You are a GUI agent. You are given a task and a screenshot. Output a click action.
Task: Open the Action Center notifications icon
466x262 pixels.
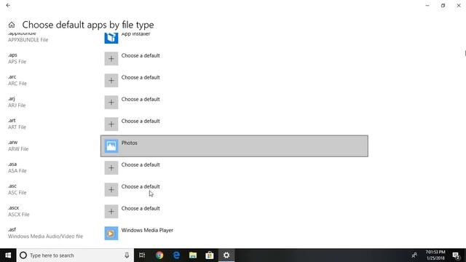(457, 255)
